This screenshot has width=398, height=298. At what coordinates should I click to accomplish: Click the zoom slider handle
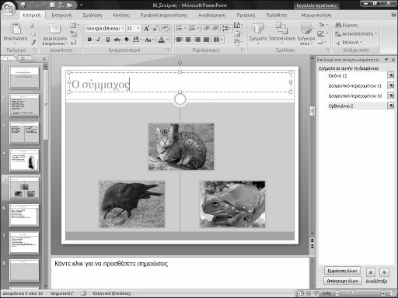point(353,293)
